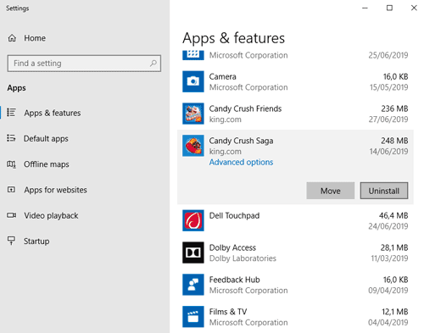Focus the Find a setting search box
The image size is (424, 333).
tap(84, 64)
